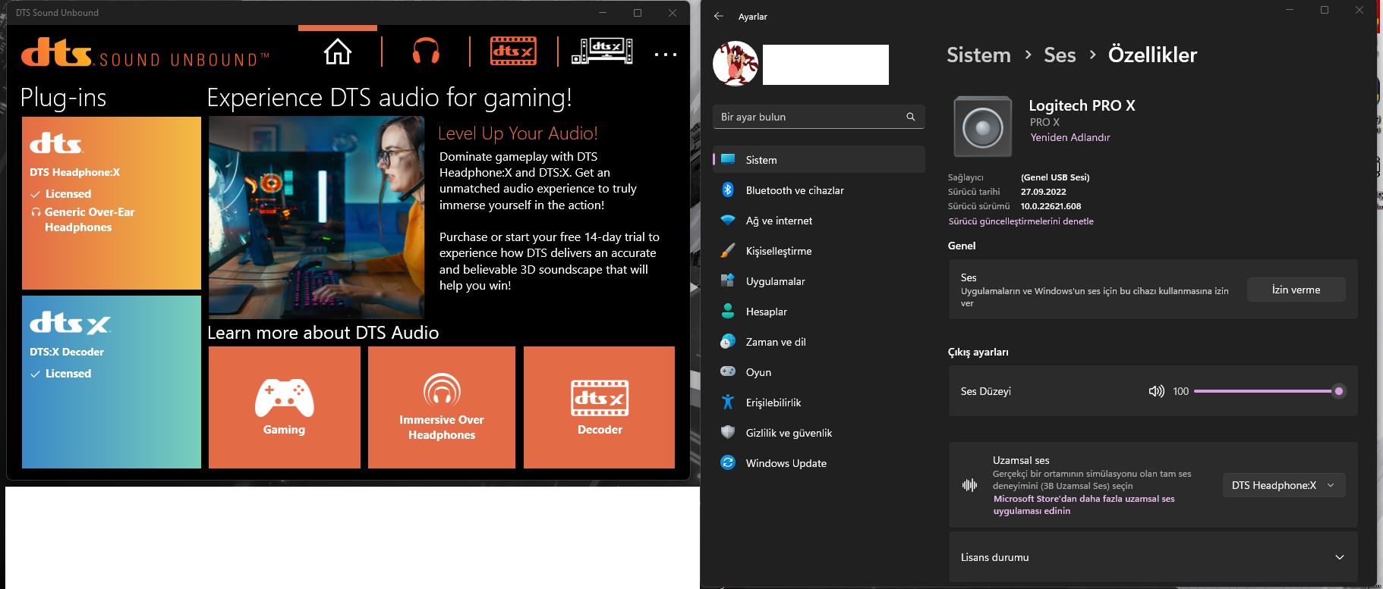Viewport: 1383px width, 589px height.
Task: Click the 'Learn more about DTS Audio' heading
Action: pyautogui.click(x=323, y=333)
